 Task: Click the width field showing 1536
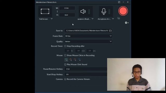click(x=67, y=8)
